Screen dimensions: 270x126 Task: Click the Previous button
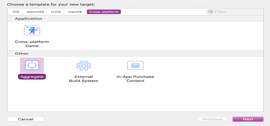(212, 119)
